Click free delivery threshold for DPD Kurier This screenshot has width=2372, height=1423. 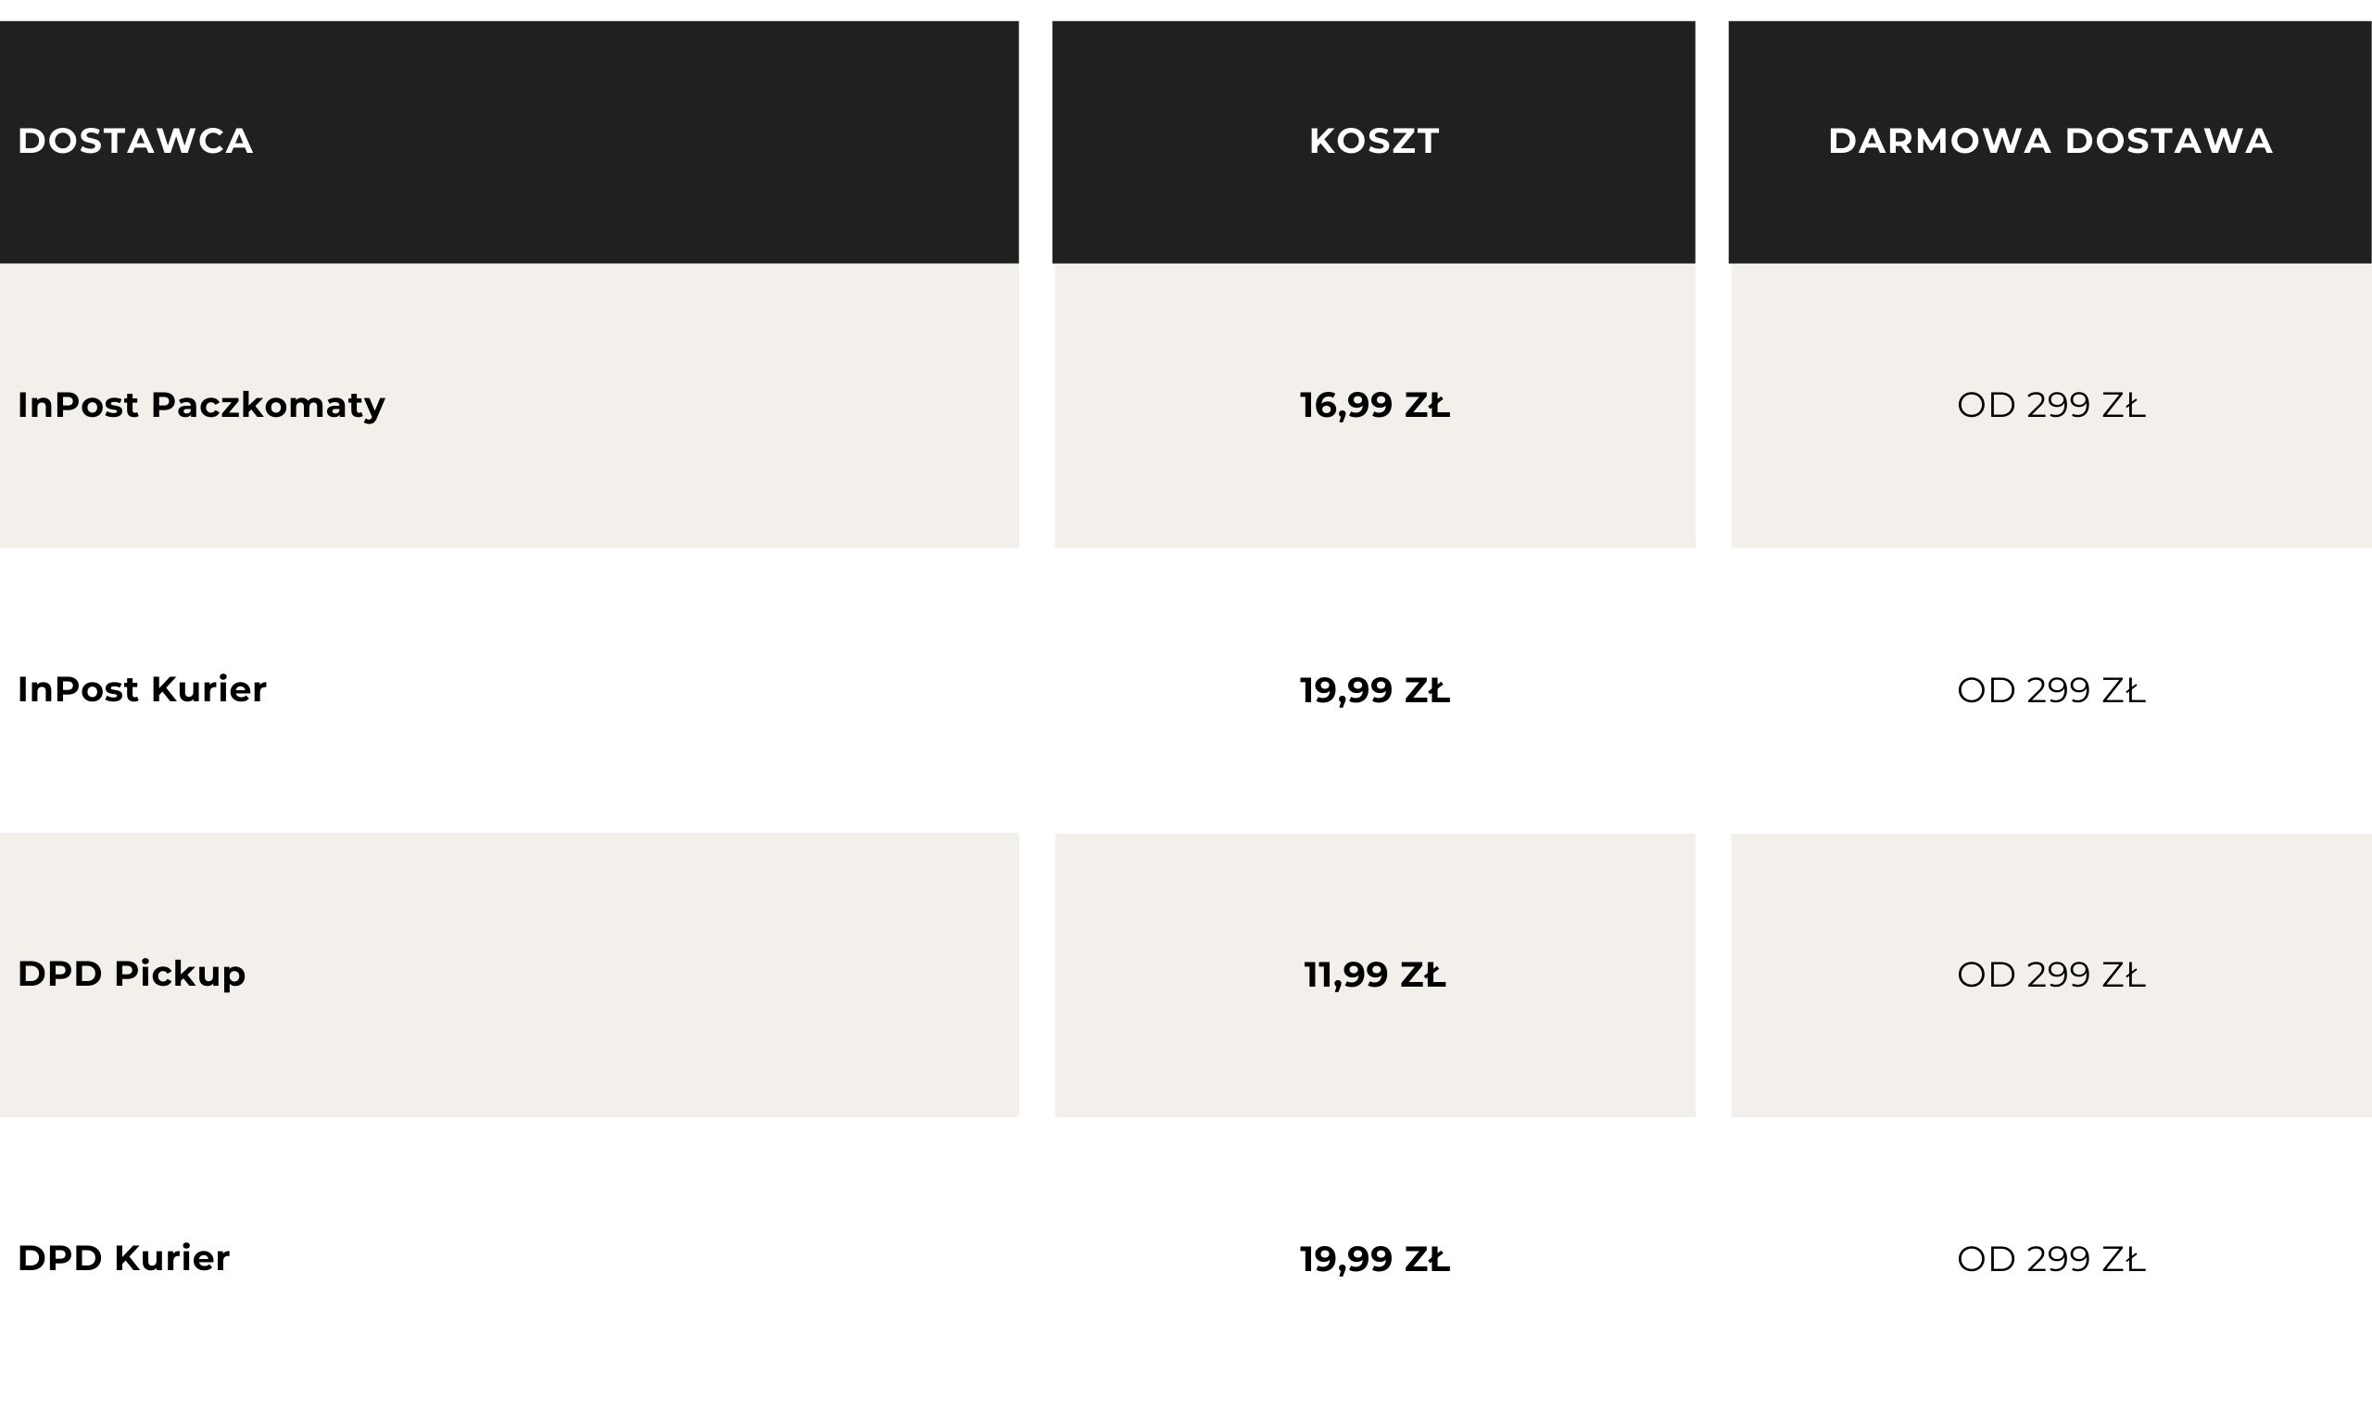[2050, 1259]
